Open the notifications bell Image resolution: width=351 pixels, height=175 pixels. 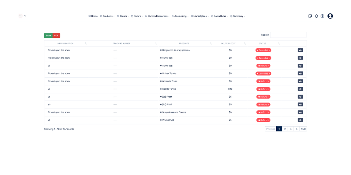click(x=316, y=16)
